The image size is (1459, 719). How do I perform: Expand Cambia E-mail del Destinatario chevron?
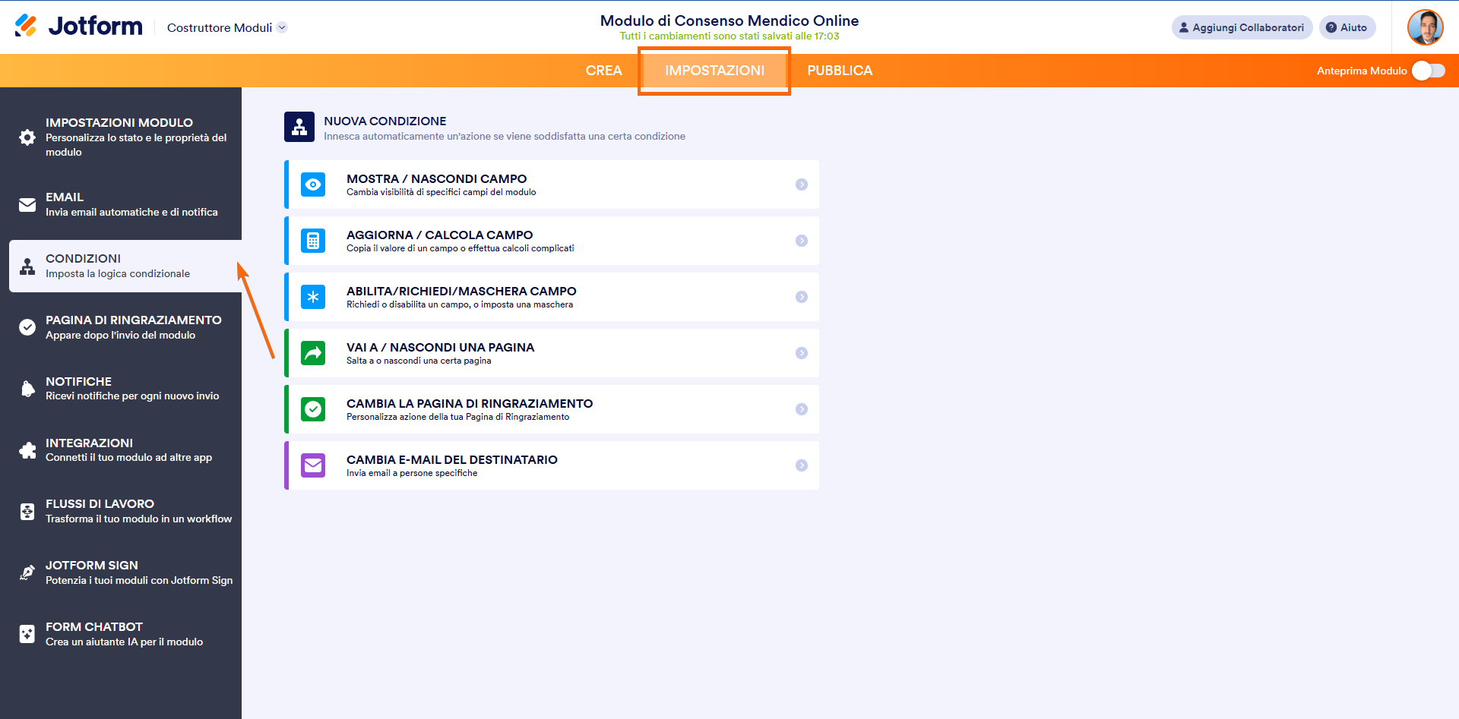(801, 465)
